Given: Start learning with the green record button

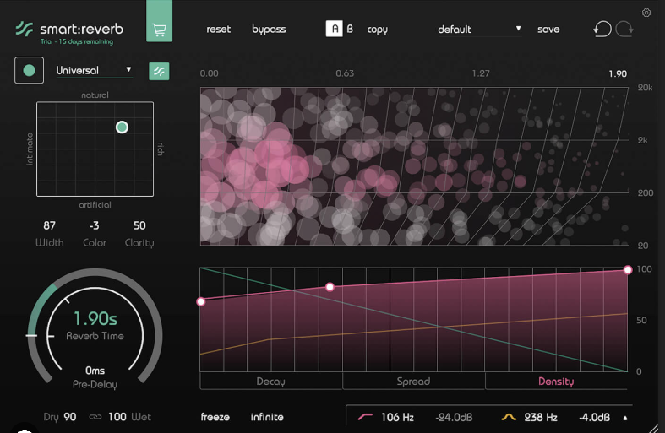Looking at the screenshot, I should tap(29, 70).
